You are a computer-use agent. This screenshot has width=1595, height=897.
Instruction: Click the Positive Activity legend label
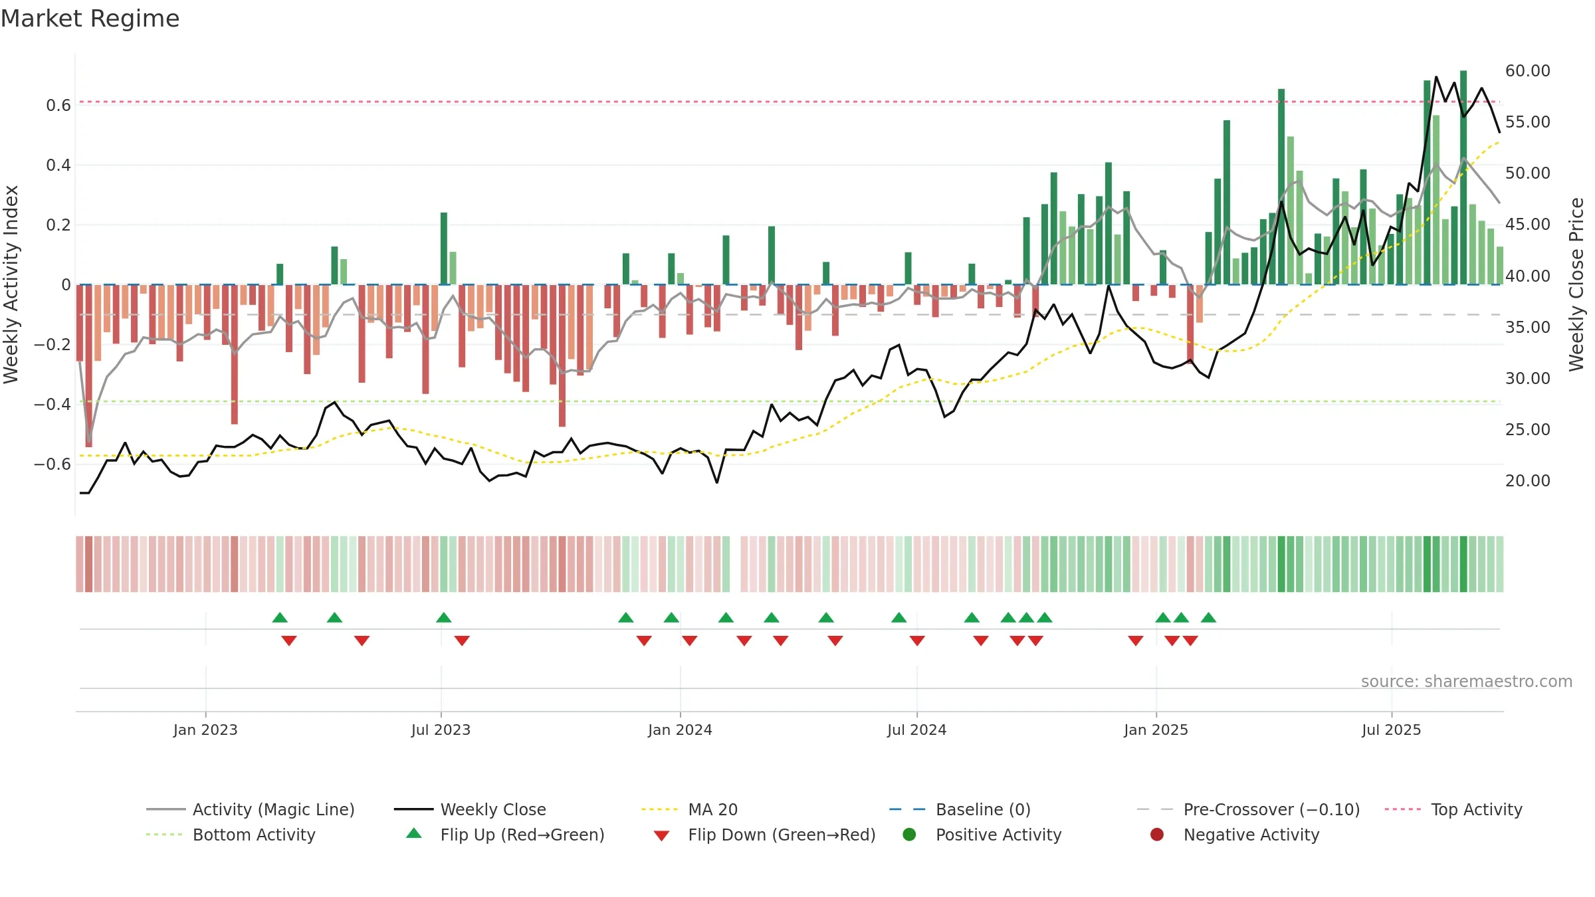[x=999, y=835]
